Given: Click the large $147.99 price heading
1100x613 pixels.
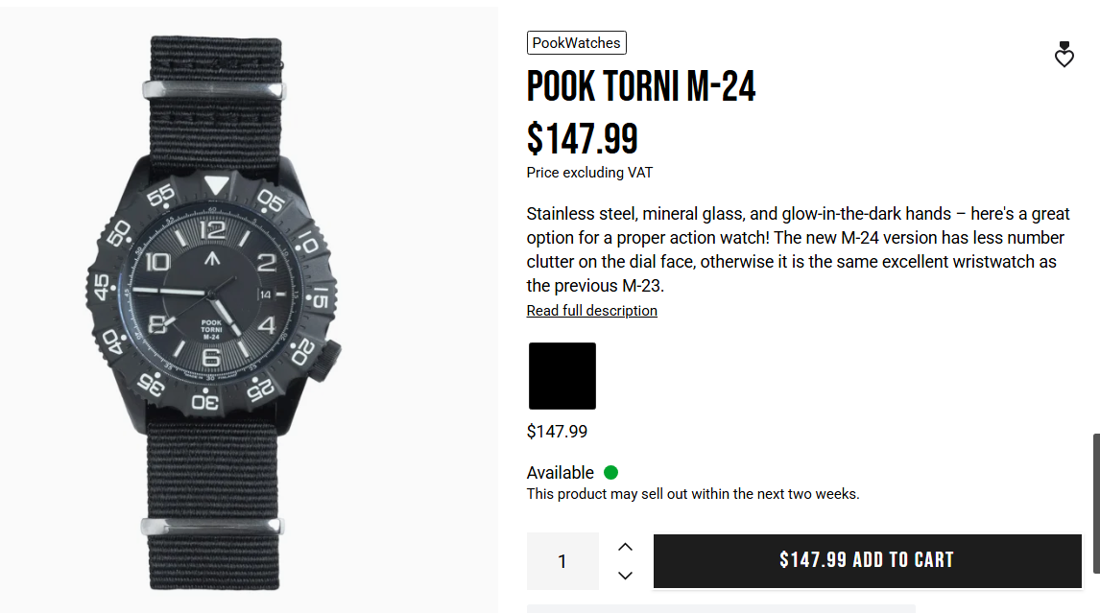Looking at the screenshot, I should (x=582, y=139).
